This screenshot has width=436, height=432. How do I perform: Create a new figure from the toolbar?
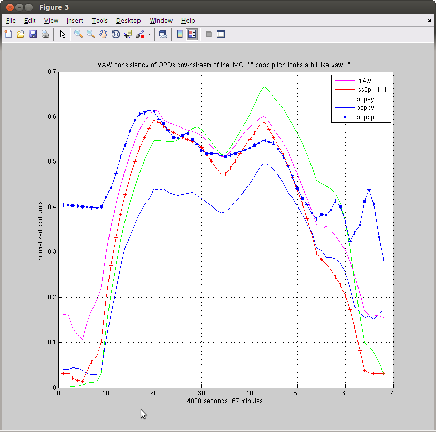pos(8,34)
